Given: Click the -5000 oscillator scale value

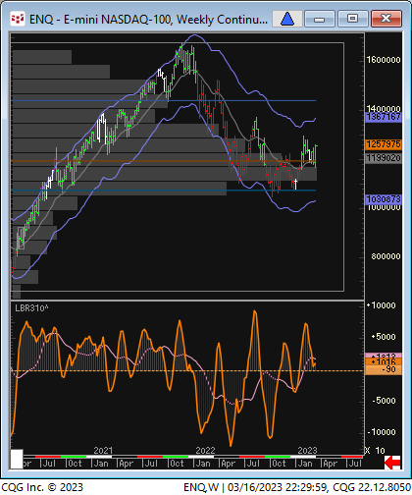Looking at the screenshot, I should [384, 401].
